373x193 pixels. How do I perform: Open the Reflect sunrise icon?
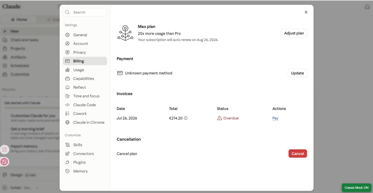[x=68, y=88]
